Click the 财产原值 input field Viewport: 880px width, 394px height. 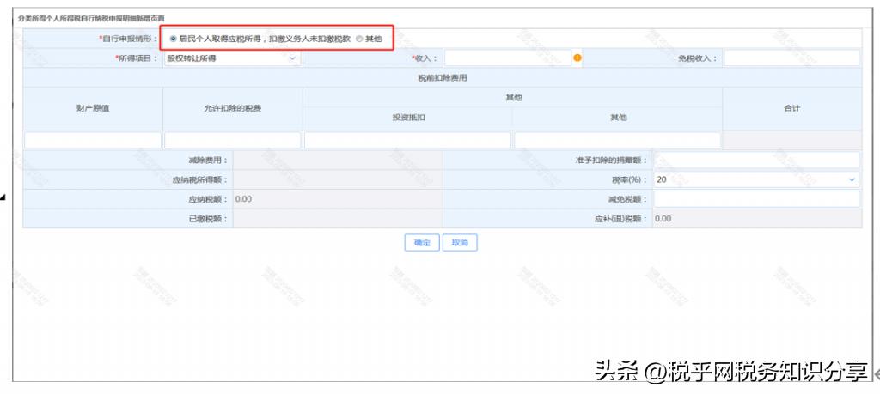pos(93,140)
